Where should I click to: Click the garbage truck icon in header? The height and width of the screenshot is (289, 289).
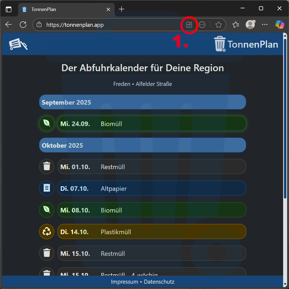(18, 44)
